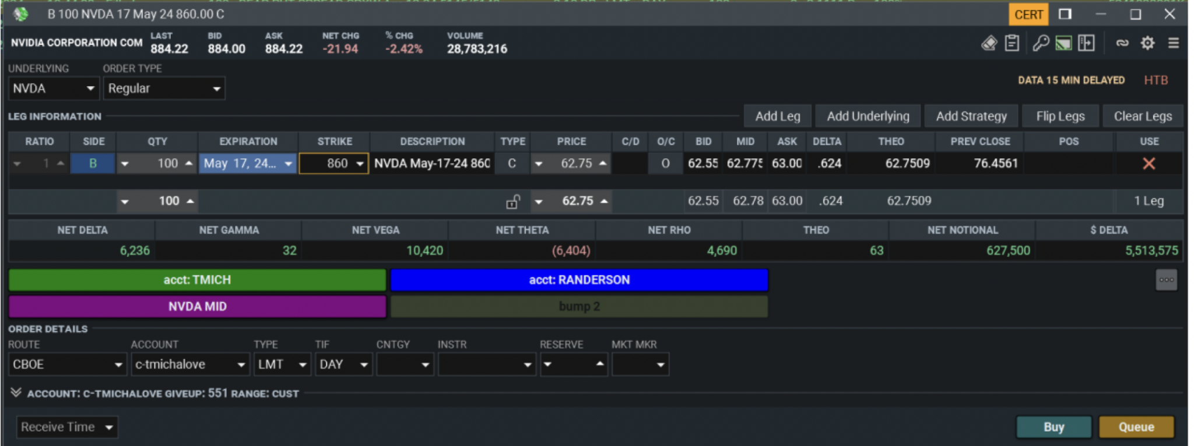1194x446 pixels.
Task: Open the hamburger menu icon
Action: pyautogui.click(x=1174, y=43)
